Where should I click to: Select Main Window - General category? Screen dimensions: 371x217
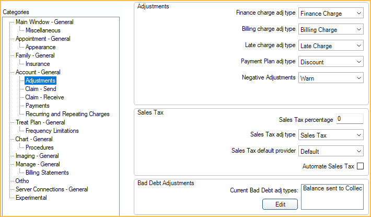coord(44,22)
